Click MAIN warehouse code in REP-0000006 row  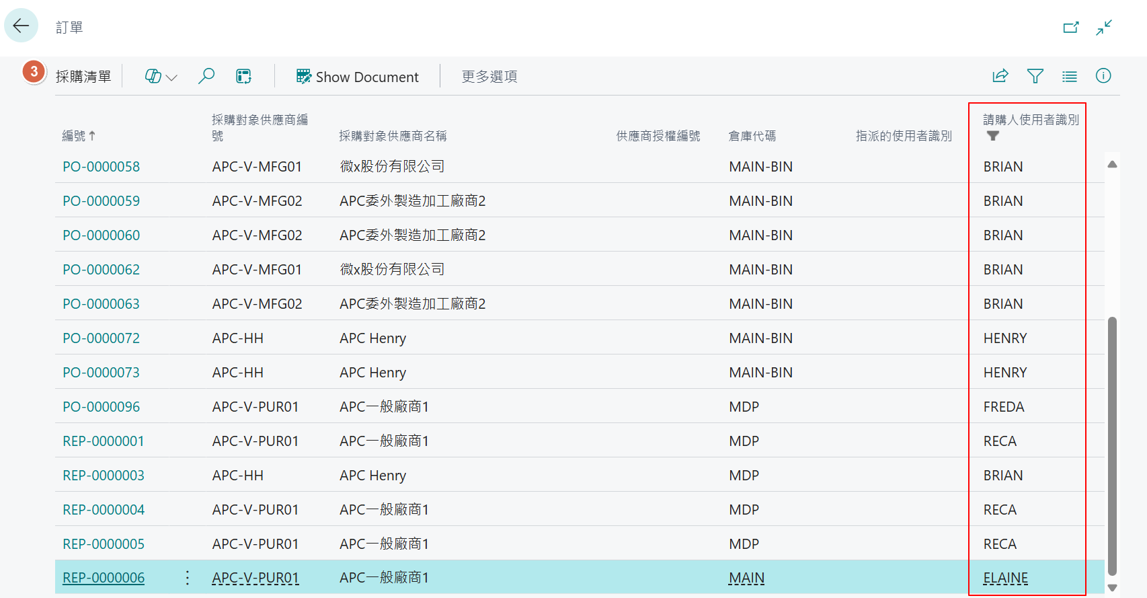tap(747, 578)
